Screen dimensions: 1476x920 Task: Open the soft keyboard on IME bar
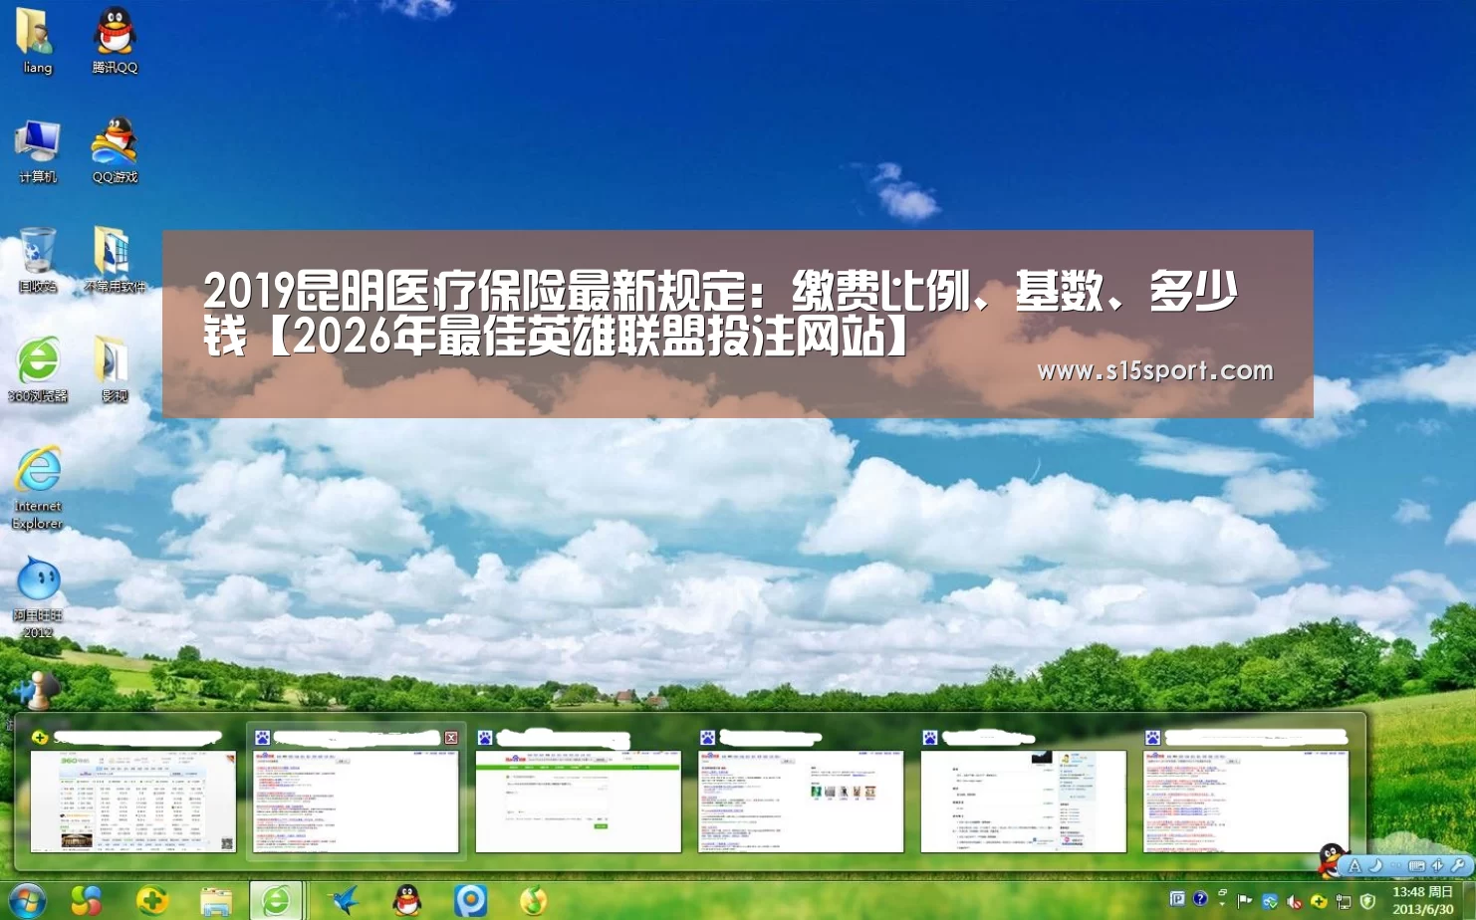1416,866
